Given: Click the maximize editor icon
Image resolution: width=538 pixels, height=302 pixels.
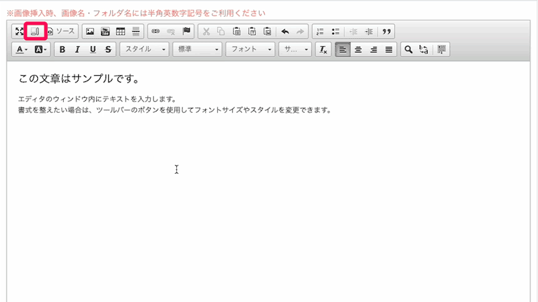Looking at the screenshot, I should click(x=20, y=32).
